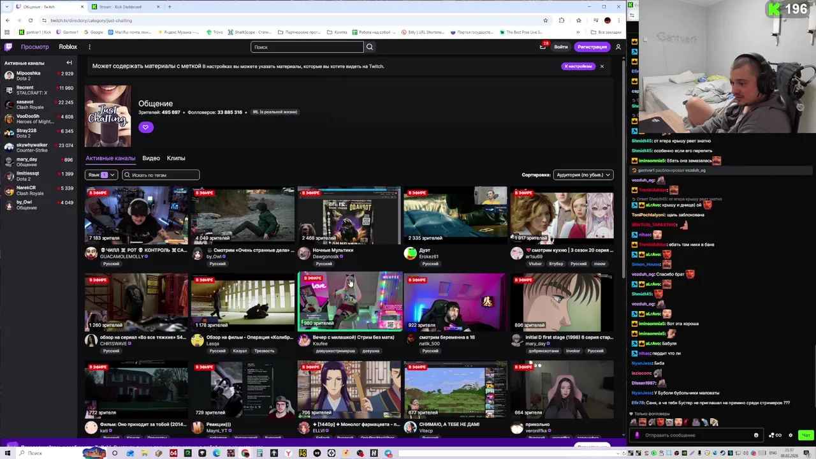Viewport: 816px width, 459px height.
Task: Open the Yandex browser taskbar icon
Action: (288, 453)
